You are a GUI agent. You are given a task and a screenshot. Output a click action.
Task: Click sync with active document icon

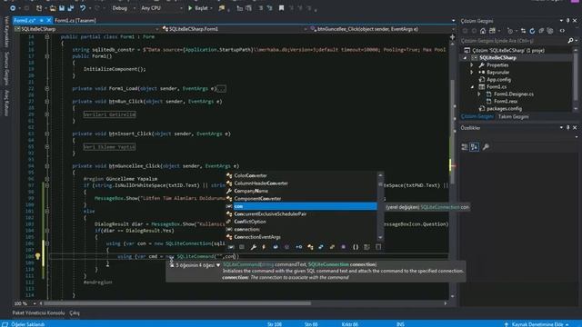coord(523,31)
